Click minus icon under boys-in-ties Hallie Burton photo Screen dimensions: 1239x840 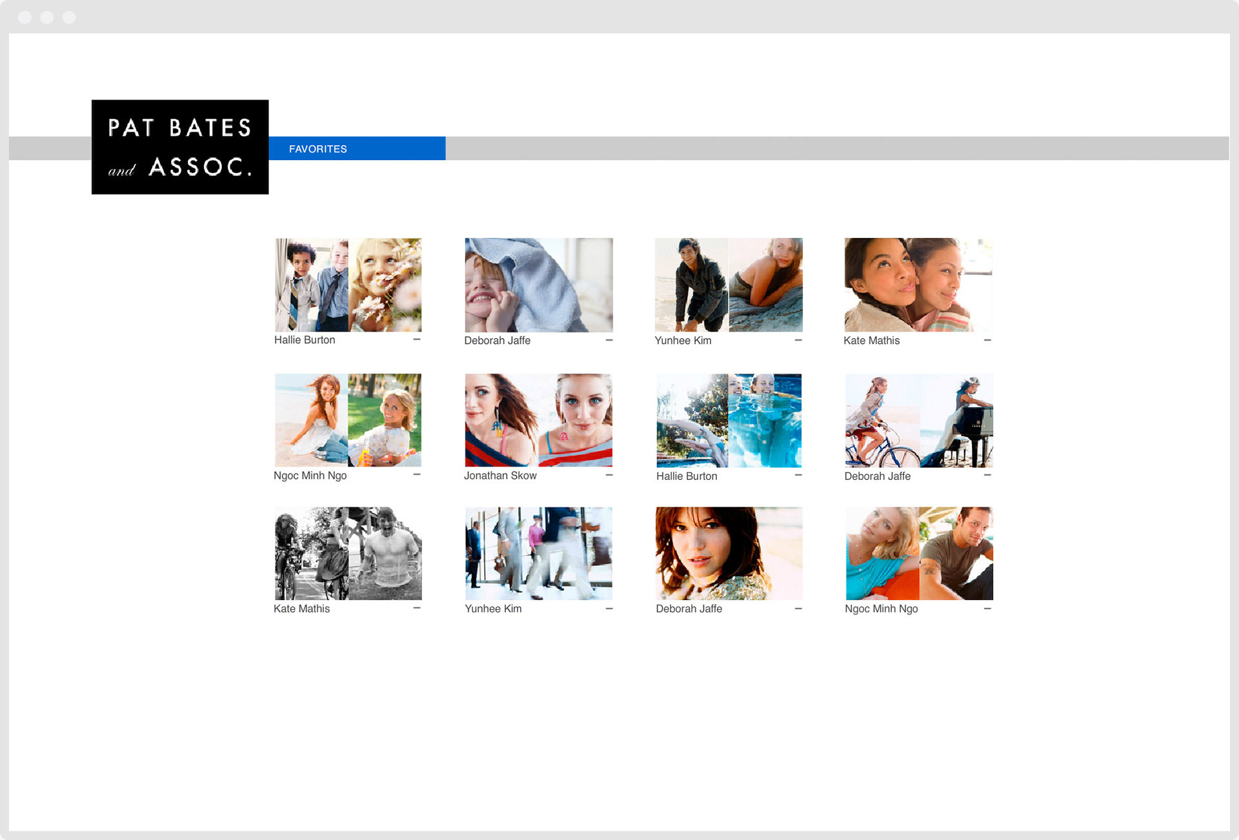tap(417, 339)
